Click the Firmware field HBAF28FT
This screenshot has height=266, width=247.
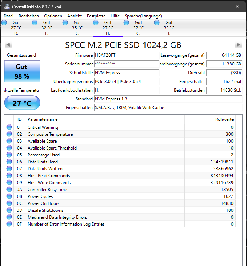coord(127,55)
